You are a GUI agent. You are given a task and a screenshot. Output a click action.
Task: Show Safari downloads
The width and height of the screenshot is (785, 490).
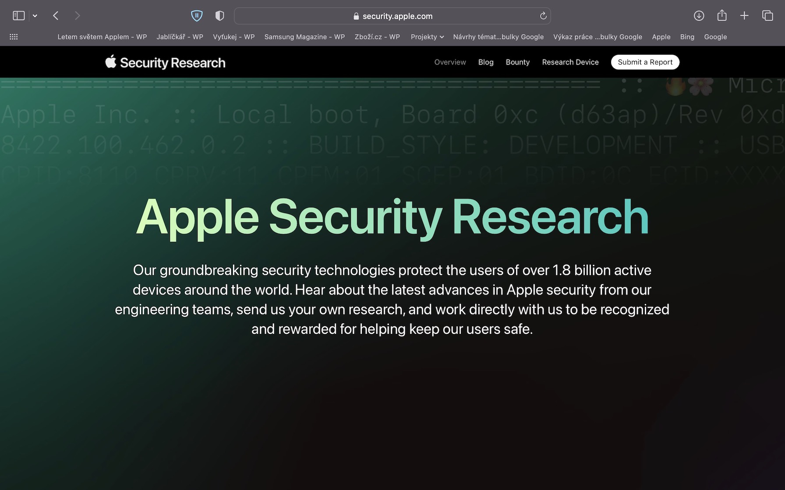pos(699,16)
